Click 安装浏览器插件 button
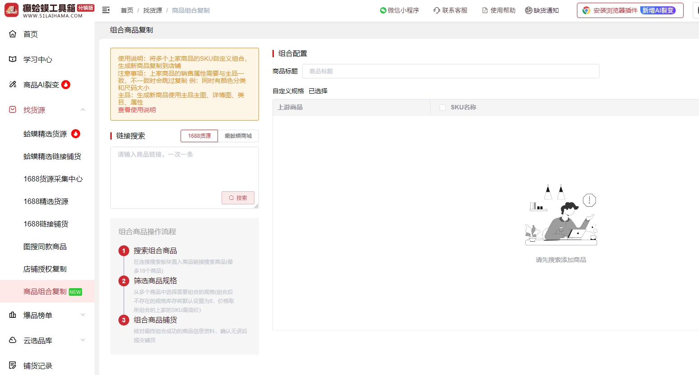 [x=630, y=10]
